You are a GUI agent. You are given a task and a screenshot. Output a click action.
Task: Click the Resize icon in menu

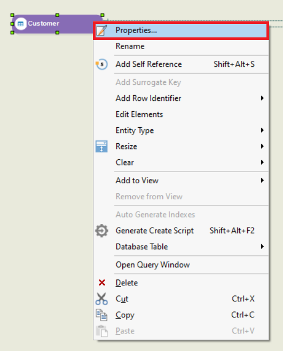click(101, 146)
